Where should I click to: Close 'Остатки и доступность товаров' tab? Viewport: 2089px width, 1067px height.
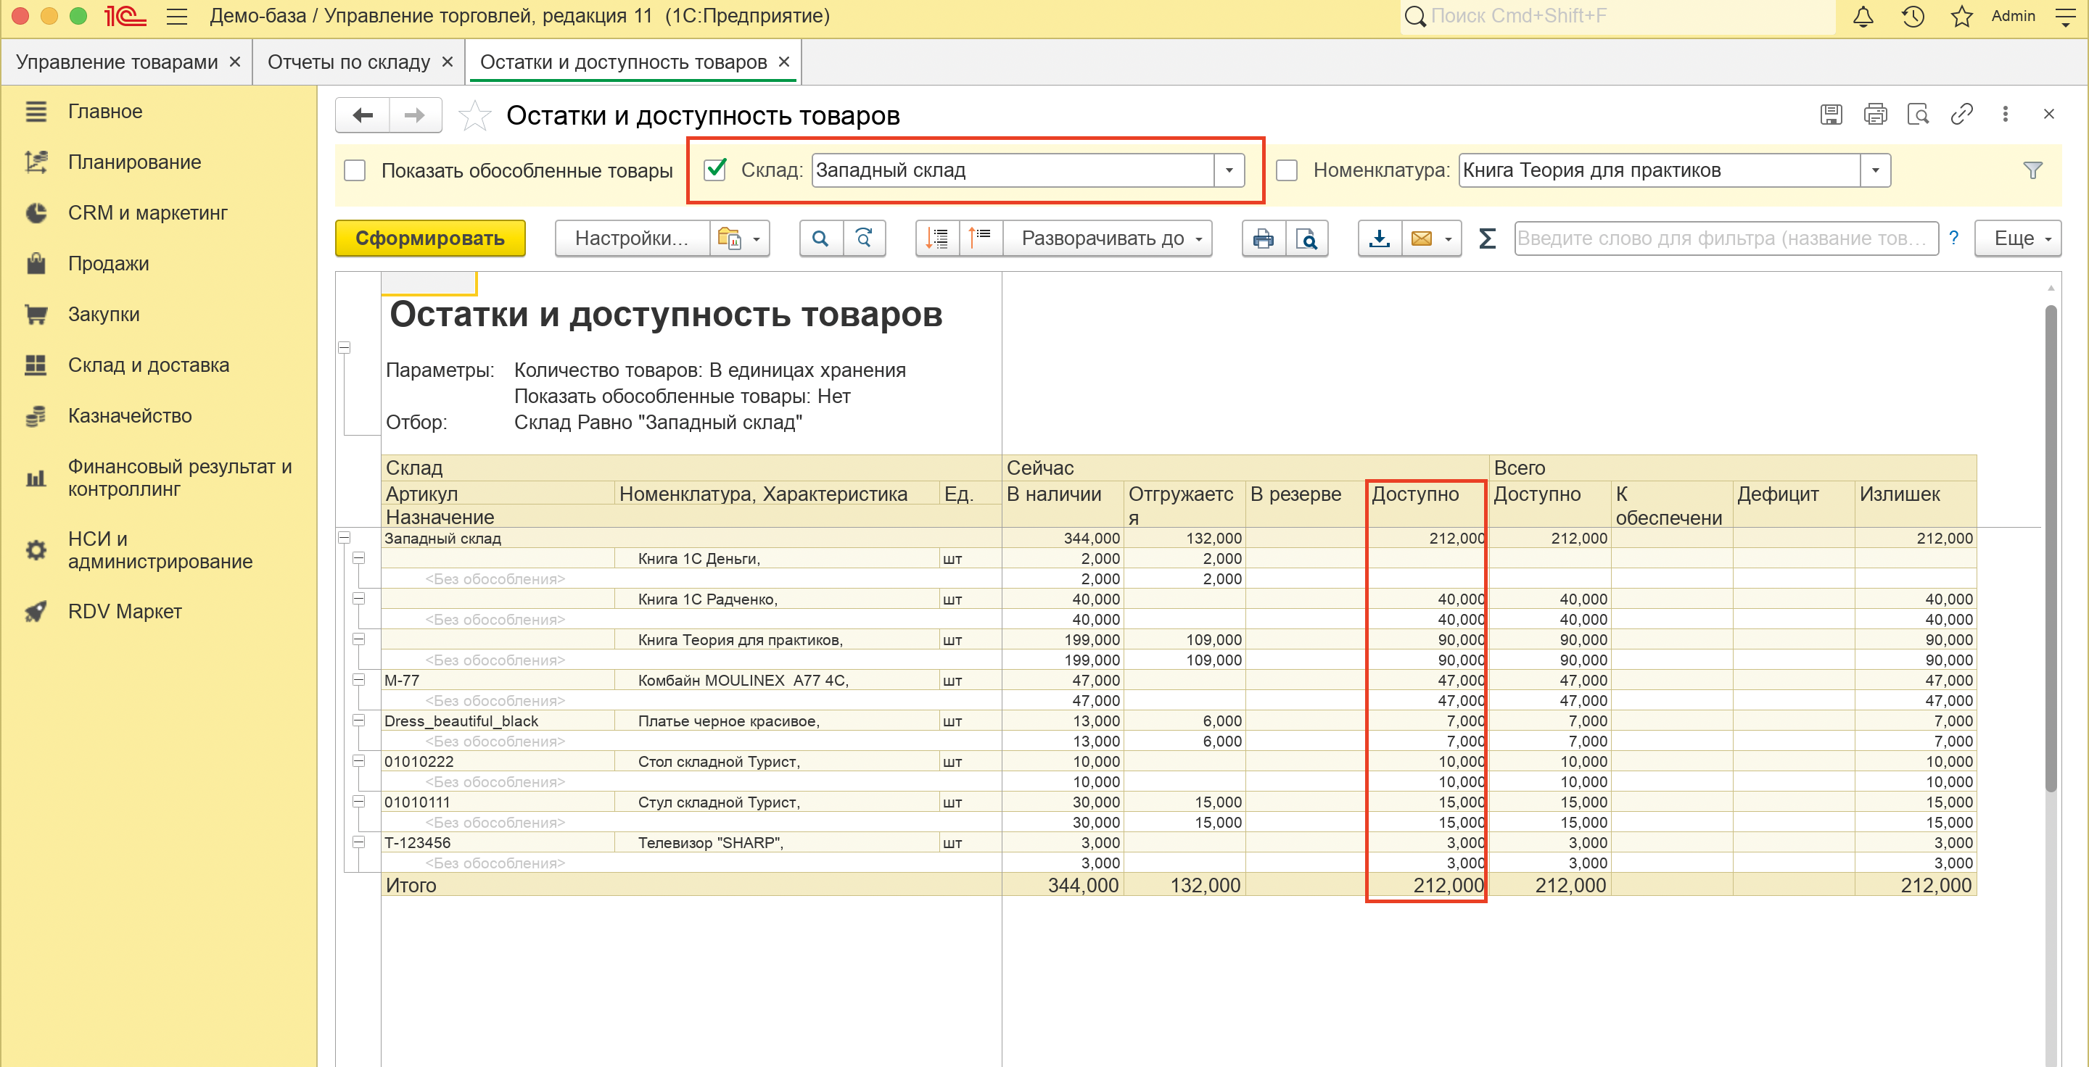783,62
